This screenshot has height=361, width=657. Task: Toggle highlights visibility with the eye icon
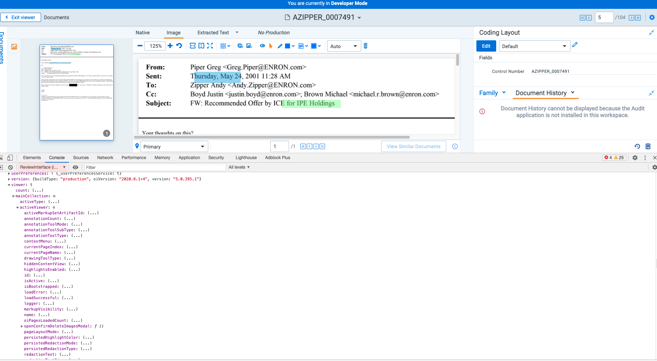pyautogui.click(x=262, y=46)
